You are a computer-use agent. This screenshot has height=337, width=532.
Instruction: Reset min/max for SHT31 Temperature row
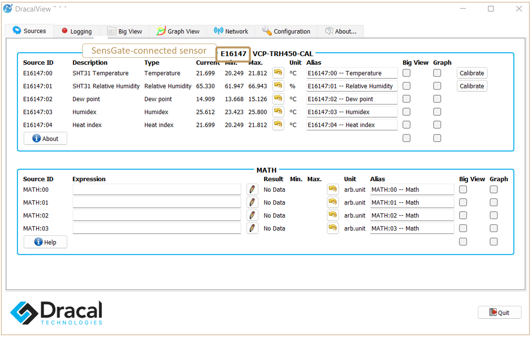(278, 73)
